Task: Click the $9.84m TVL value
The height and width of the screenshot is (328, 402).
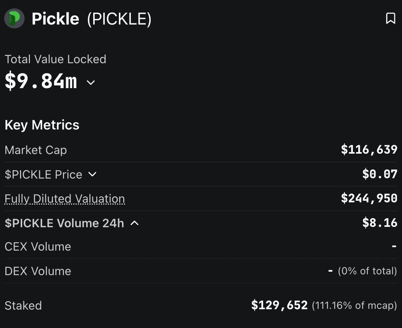Action: click(41, 81)
